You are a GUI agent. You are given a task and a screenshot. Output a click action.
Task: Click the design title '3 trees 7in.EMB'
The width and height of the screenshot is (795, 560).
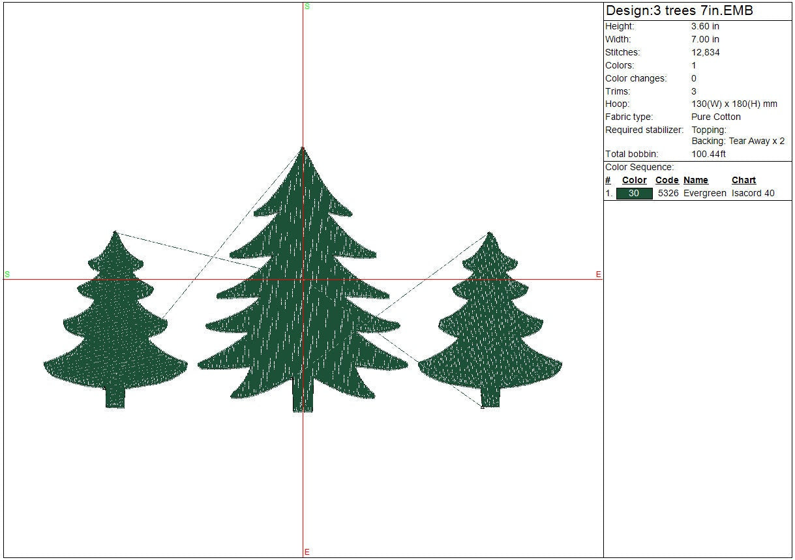680,11
